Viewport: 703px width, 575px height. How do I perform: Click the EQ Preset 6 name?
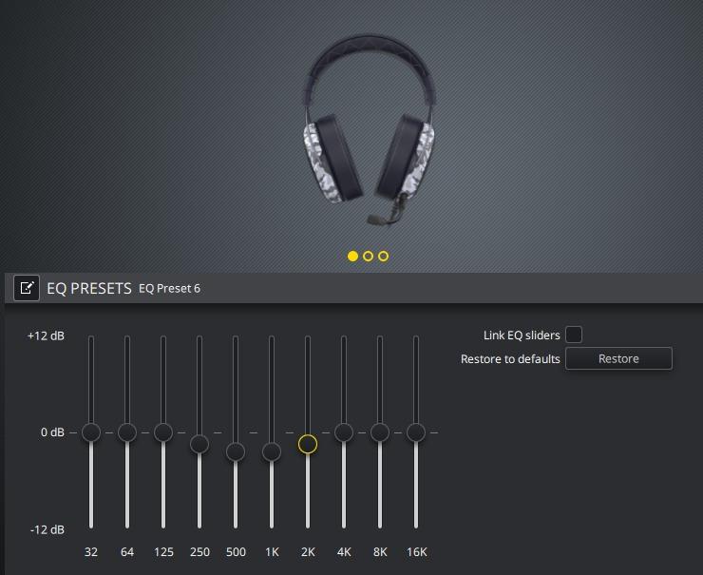[x=169, y=288]
